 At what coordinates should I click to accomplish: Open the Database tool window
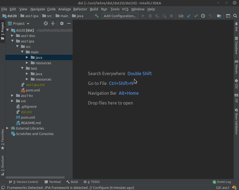(x=236, y=45)
